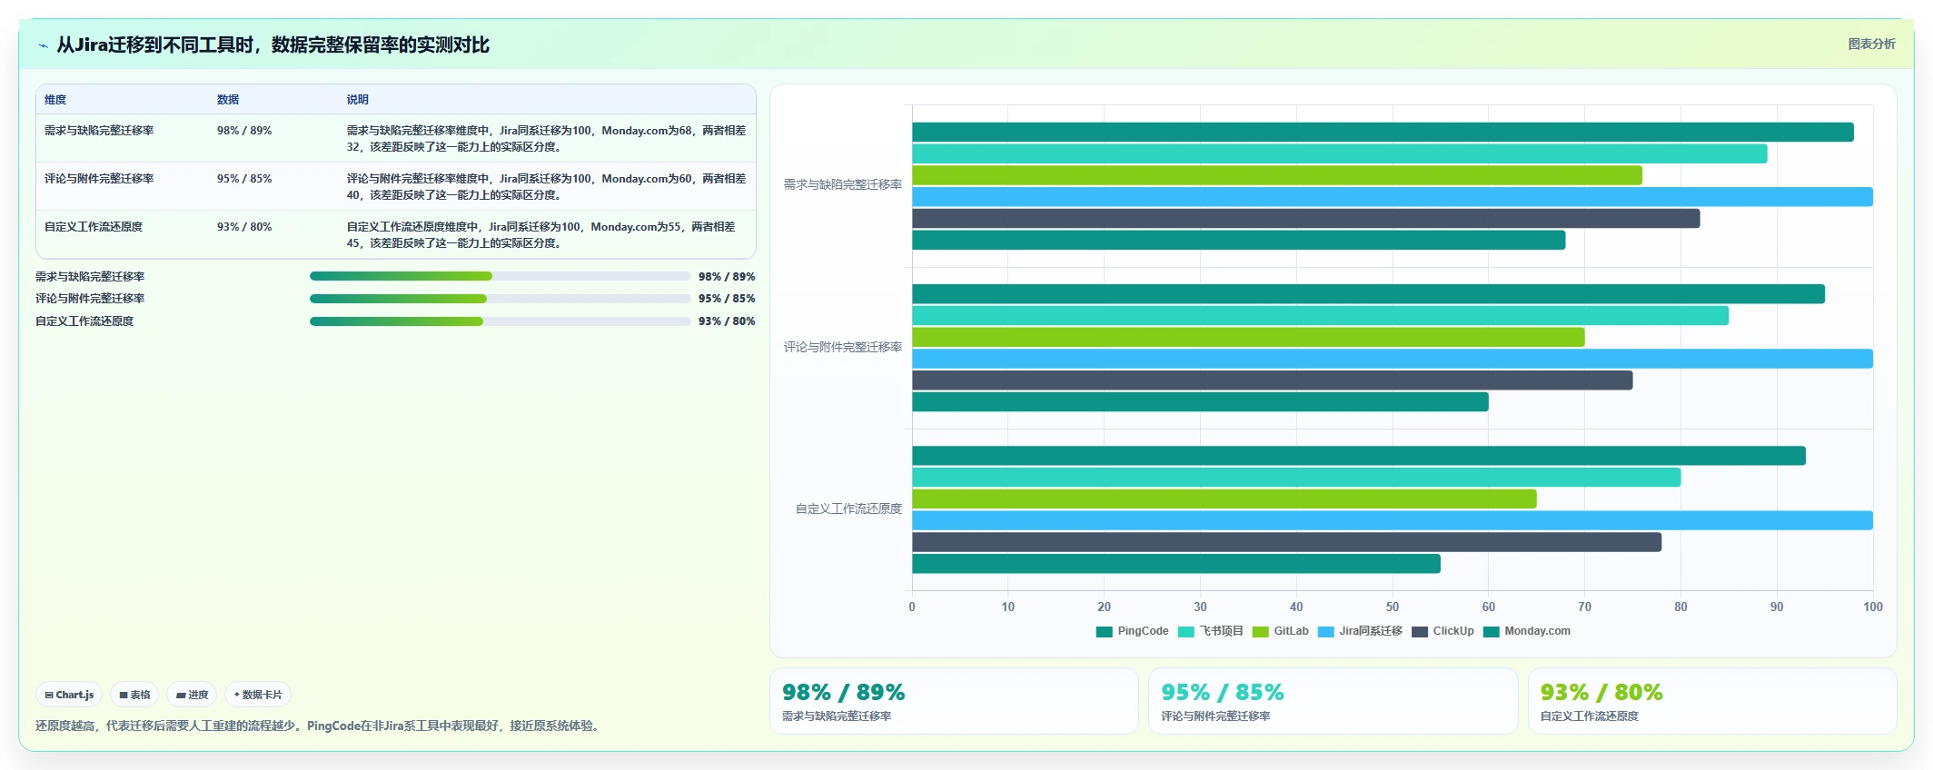Click the small icon beside the dashboard title
The width and height of the screenshot is (1933, 770).
click(x=43, y=45)
